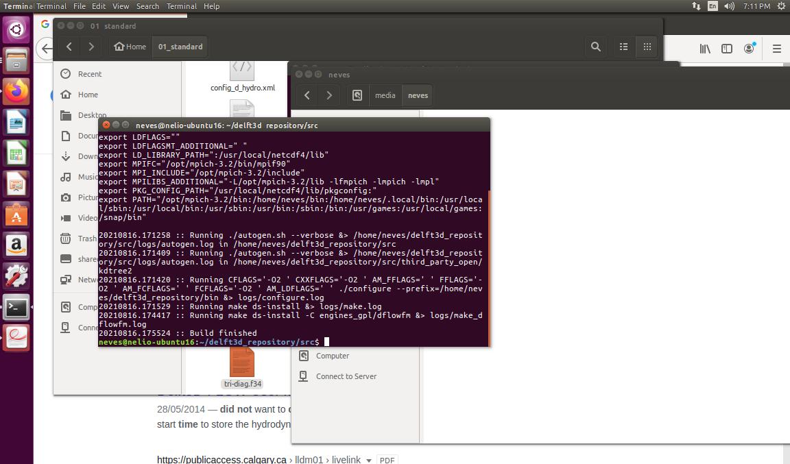Image resolution: width=790 pixels, height=464 pixels.
Task: Switch 01_standard window to grid view
Action: tap(646, 47)
